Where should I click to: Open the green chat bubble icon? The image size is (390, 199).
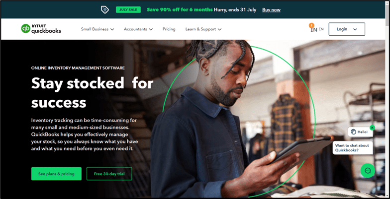[368, 171]
